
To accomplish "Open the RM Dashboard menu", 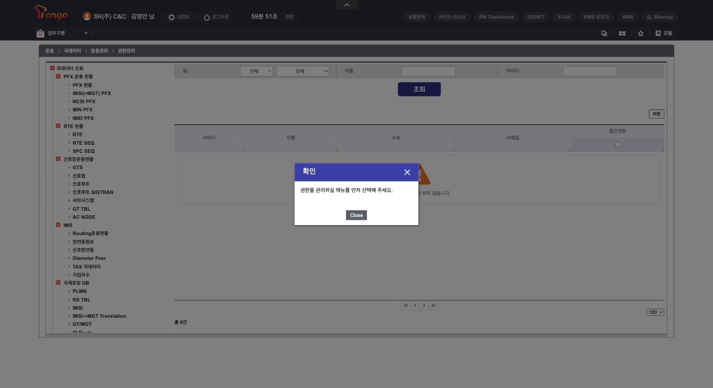I will 497,17.
